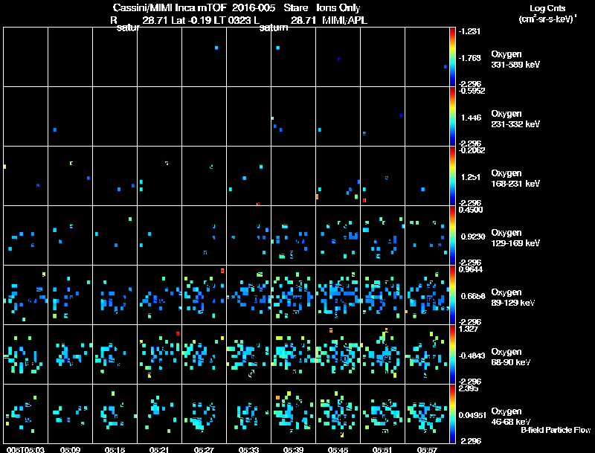Click the Oxygen 331-589 keV color bar
Screen dimensions: 595x453
coord(452,57)
